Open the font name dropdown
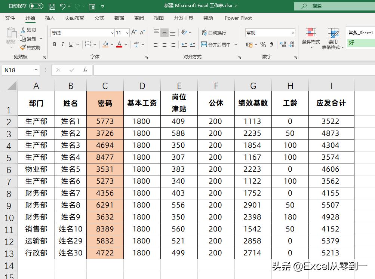The width and height of the screenshot is (375, 279). point(112,33)
